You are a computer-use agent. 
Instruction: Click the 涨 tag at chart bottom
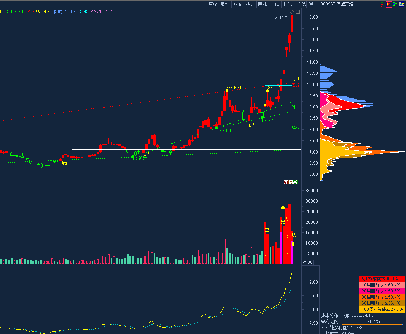click(x=286, y=182)
